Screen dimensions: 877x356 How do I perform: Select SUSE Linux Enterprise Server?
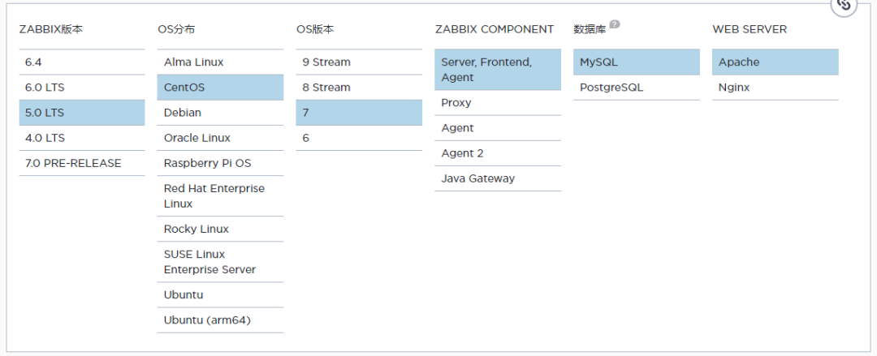click(219, 261)
